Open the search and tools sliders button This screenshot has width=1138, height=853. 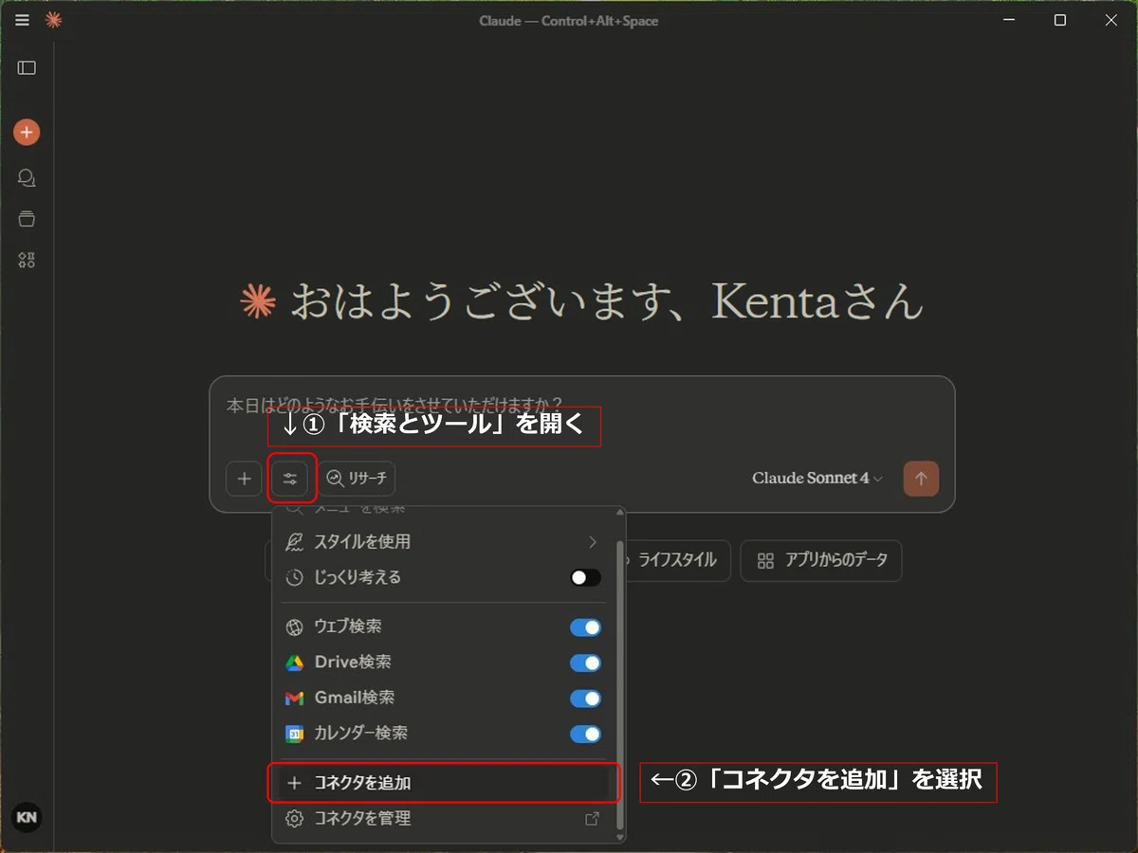(x=290, y=479)
